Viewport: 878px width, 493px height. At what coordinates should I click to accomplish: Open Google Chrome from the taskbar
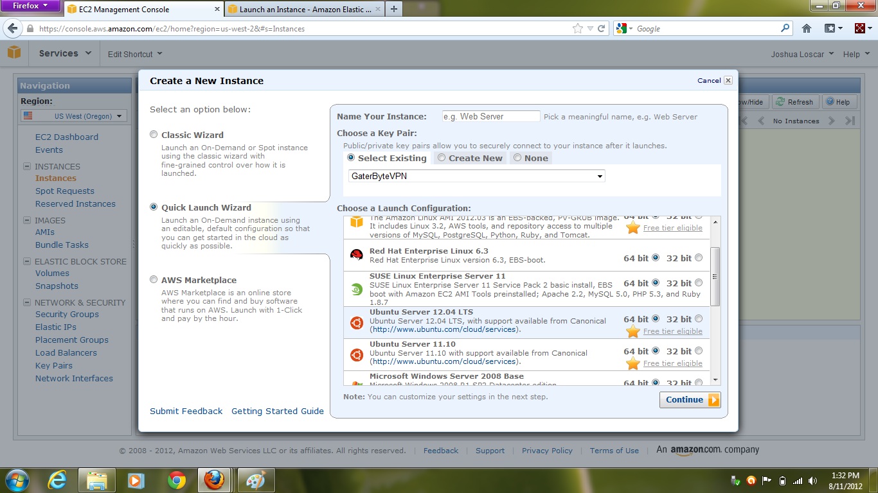[176, 480]
